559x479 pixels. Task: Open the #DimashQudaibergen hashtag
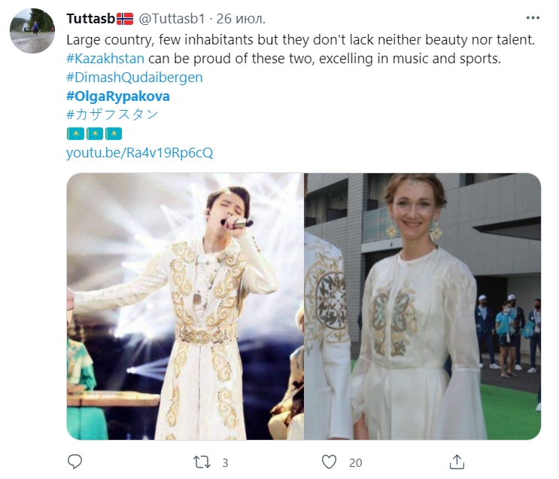[135, 77]
